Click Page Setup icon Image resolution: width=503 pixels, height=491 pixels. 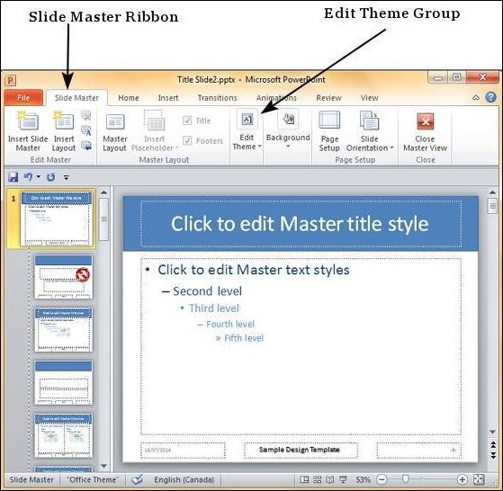point(329,121)
